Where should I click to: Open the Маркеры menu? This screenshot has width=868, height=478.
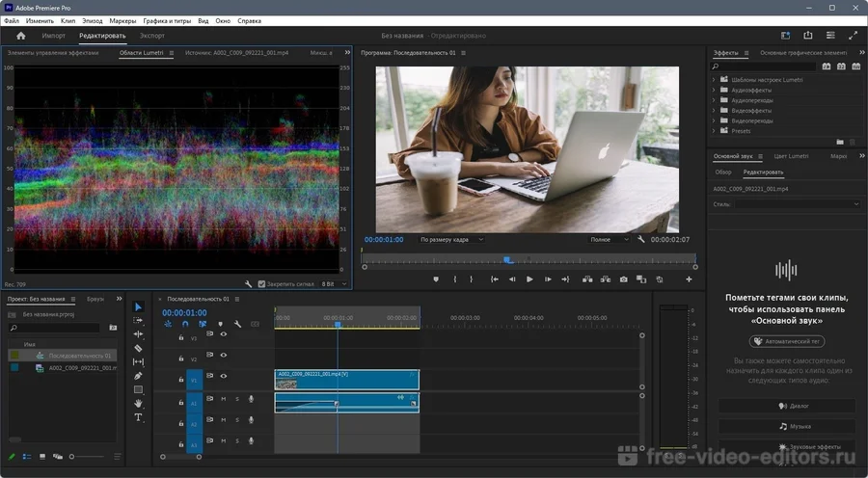[x=122, y=21]
